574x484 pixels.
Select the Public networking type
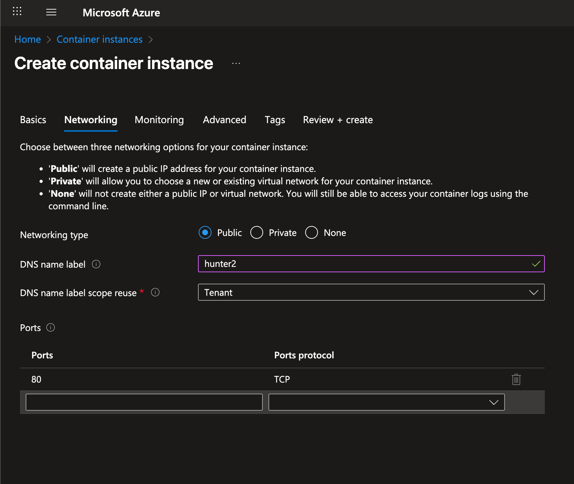click(x=205, y=233)
